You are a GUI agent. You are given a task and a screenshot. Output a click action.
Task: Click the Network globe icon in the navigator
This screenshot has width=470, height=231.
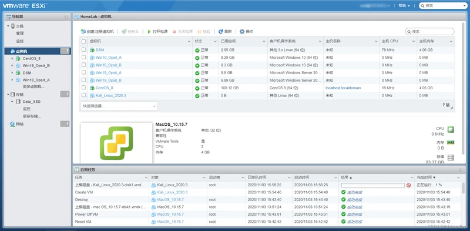[x=12, y=124]
